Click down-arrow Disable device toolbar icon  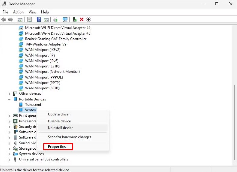(88, 19)
